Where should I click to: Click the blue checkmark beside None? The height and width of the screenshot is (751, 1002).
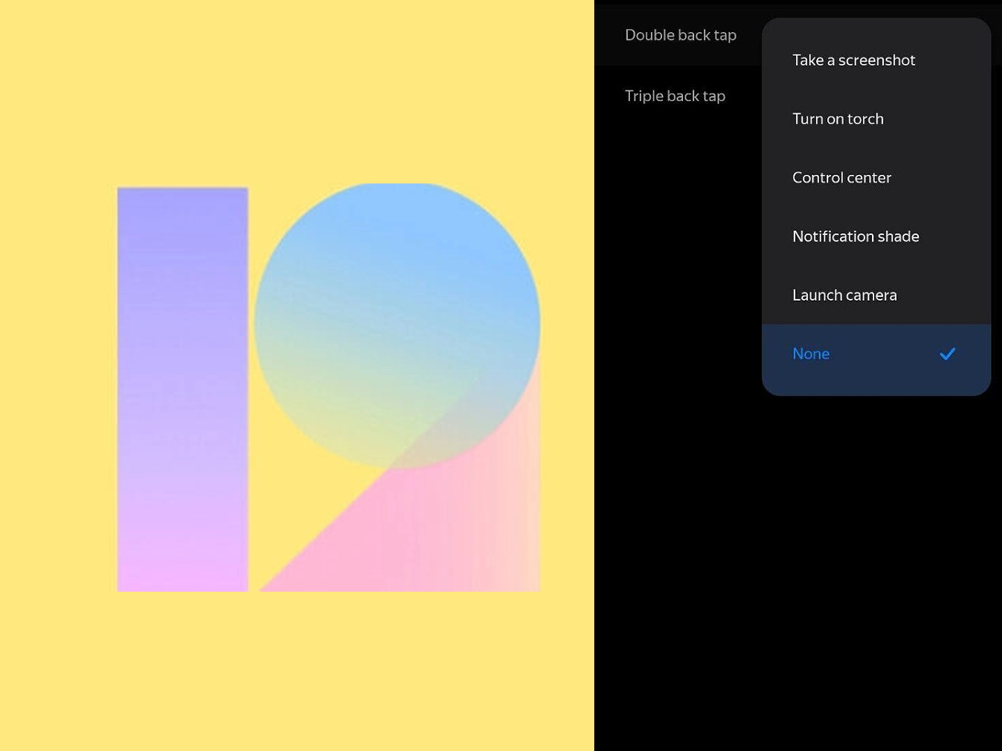coord(947,354)
